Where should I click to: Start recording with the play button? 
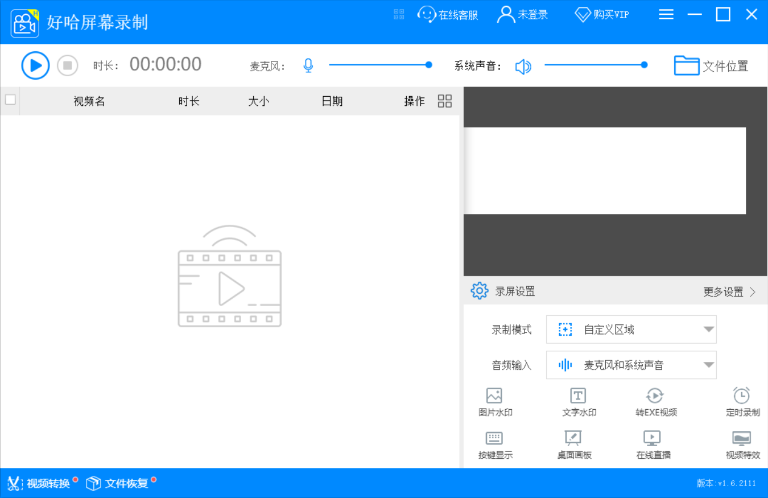click(x=35, y=65)
